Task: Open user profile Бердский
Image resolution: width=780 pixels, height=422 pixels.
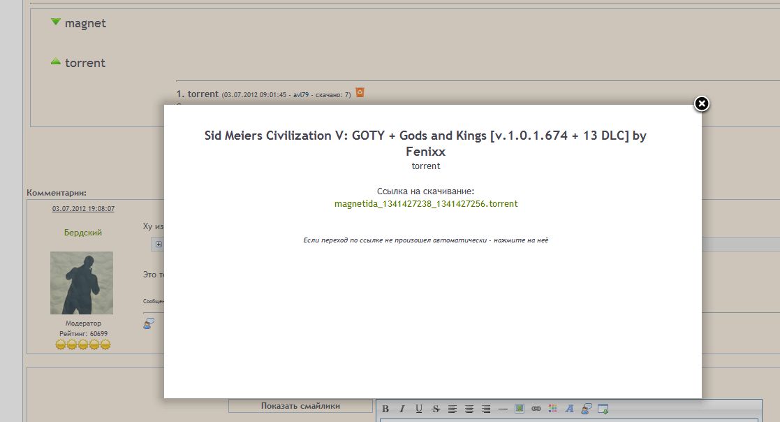Action: pyautogui.click(x=83, y=233)
